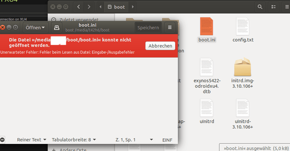Open the file manager hamburger menu

coord(287,7)
